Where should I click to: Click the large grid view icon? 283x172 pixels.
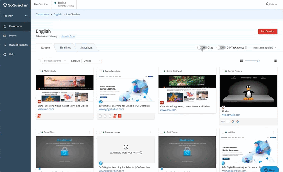pos(275,61)
